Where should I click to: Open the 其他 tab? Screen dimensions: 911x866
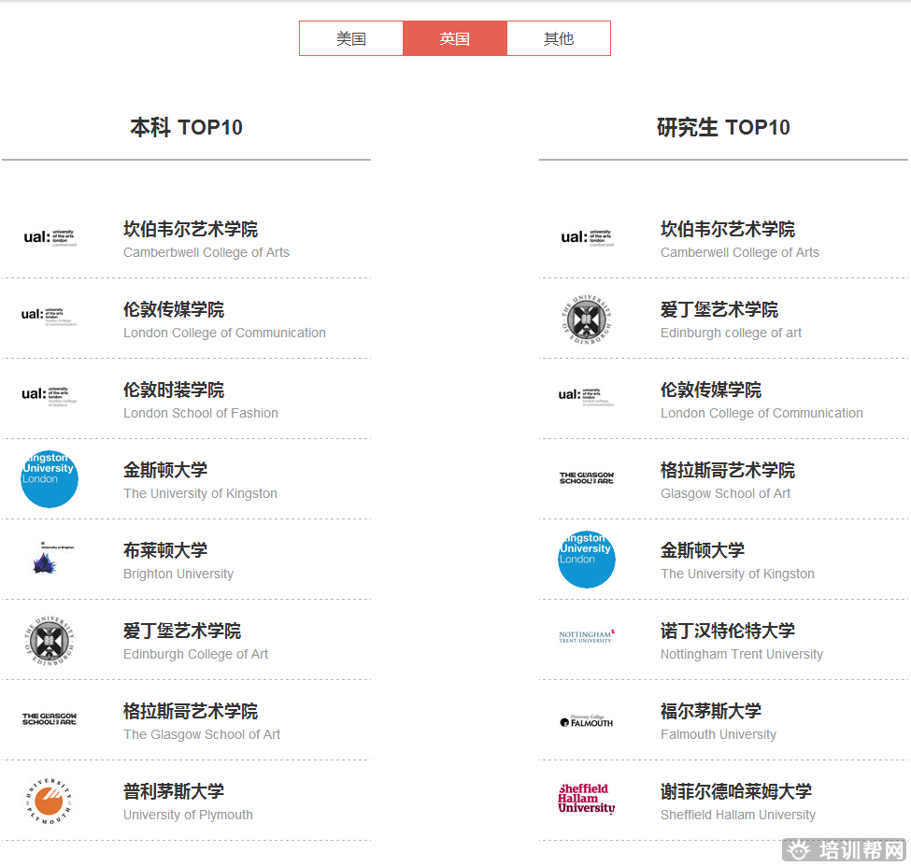coord(559,39)
